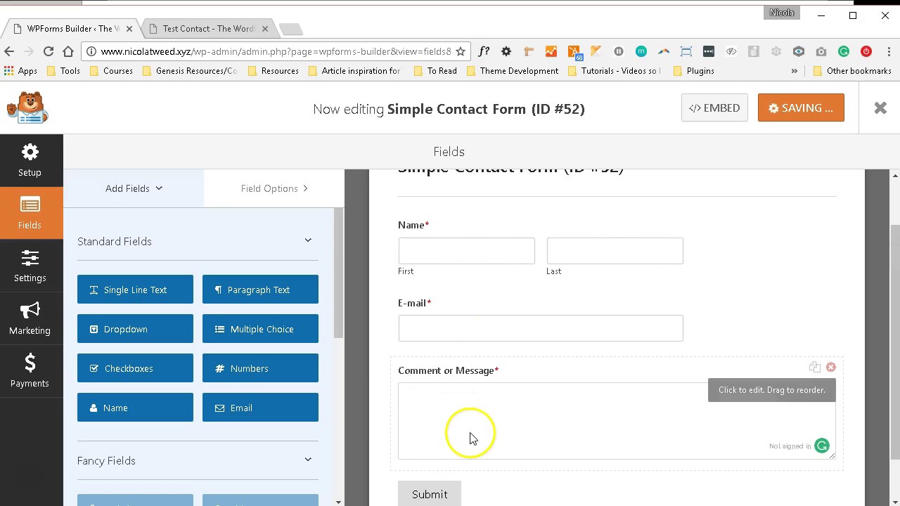Add a Checkboxes field
The width and height of the screenshot is (900, 506).
(x=135, y=368)
